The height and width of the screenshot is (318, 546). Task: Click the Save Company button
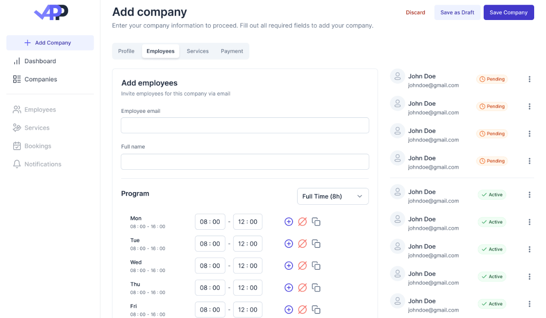click(x=509, y=12)
